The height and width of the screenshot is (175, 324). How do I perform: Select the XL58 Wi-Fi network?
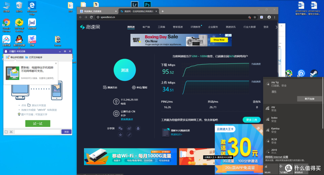293,141
